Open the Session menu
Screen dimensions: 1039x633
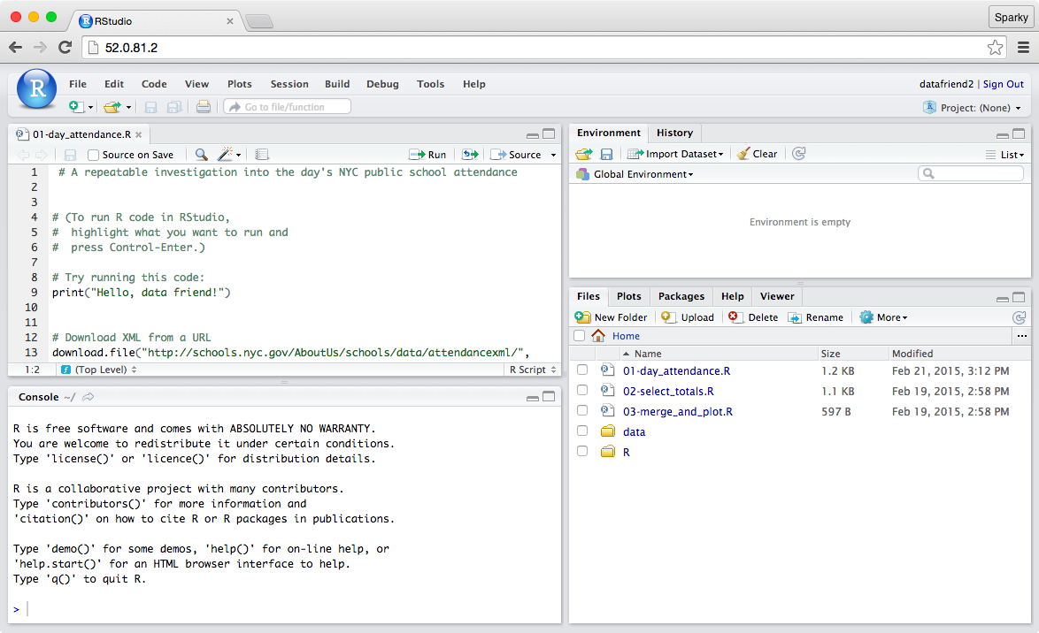[x=289, y=84]
